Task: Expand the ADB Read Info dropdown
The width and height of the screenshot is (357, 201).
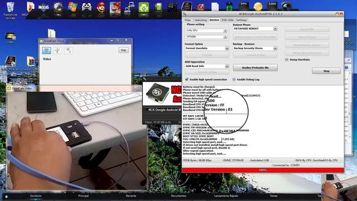Action: point(227,66)
